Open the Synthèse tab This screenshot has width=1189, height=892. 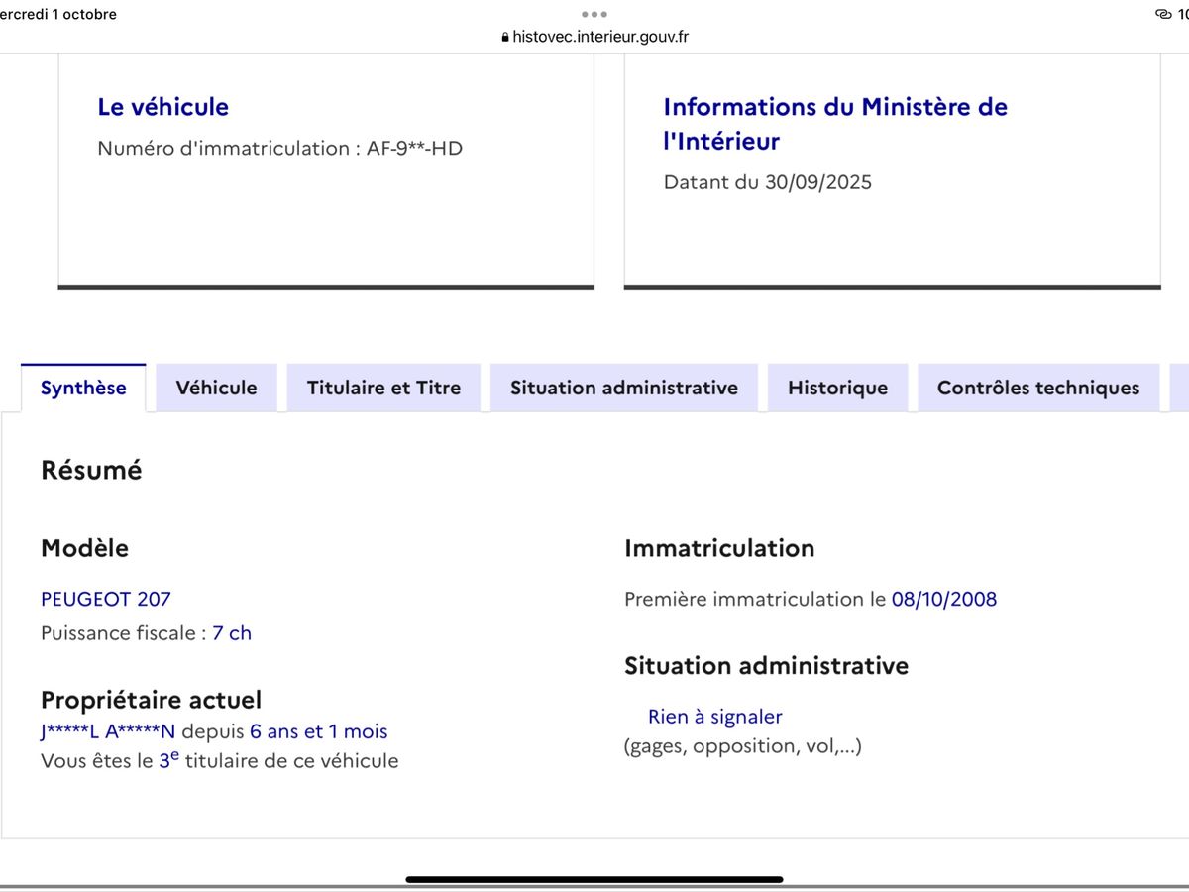tap(83, 388)
